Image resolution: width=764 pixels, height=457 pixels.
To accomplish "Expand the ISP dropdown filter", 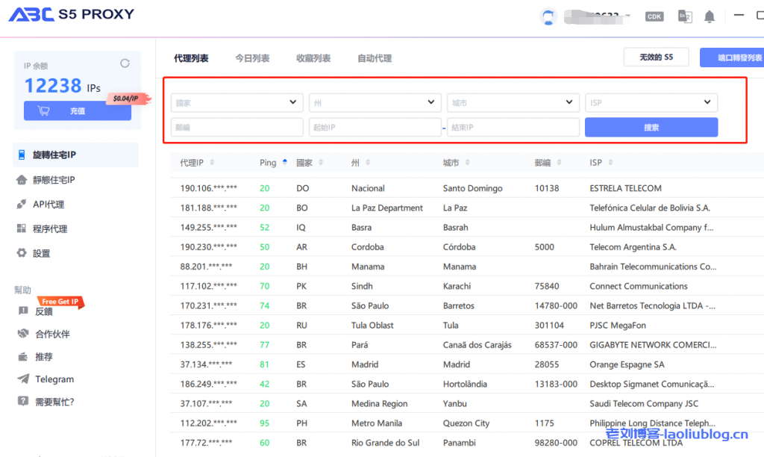I will click(x=651, y=102).
